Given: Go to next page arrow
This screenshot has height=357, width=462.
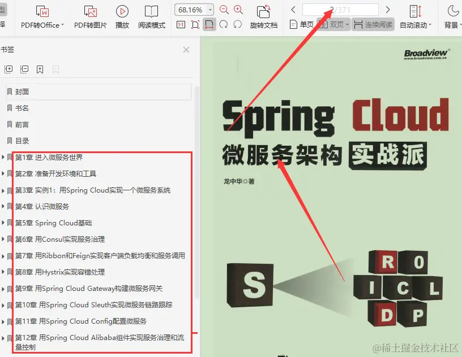Looking at the screenshot, I should tap(388, 10).
